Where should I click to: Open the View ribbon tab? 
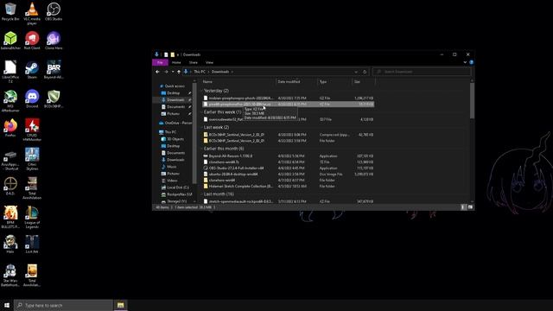click(x=209, y=62)
